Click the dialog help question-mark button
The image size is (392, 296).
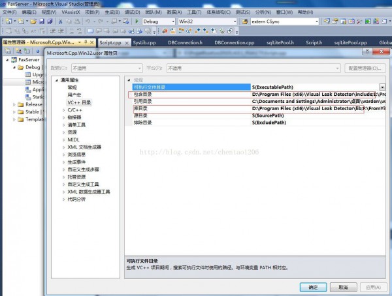tap(367, 52)
